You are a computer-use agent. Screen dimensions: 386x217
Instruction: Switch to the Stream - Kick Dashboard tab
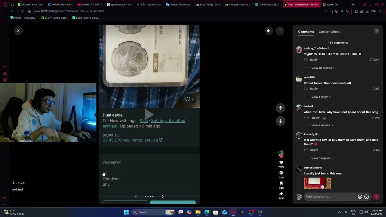(x=30, y=5)
